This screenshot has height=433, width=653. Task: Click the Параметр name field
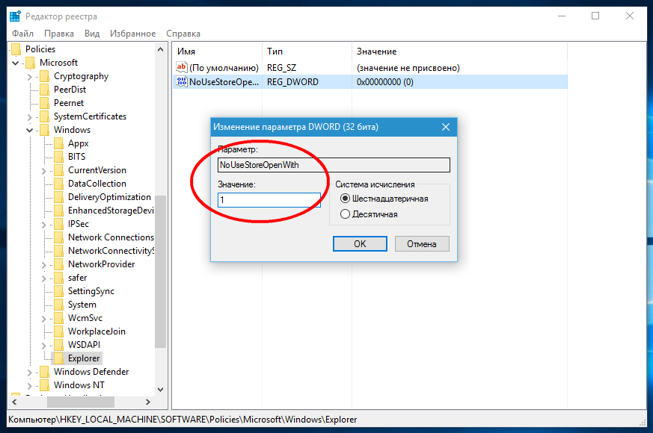coord(334,165)
